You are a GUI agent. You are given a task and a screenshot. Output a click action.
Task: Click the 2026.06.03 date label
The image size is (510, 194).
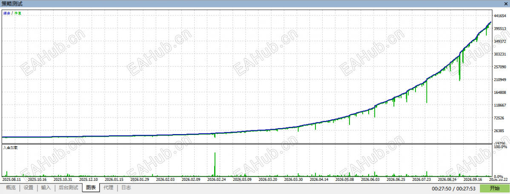[370, 179]
